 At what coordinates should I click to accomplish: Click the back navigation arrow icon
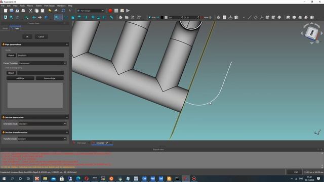tap(34, 18)
